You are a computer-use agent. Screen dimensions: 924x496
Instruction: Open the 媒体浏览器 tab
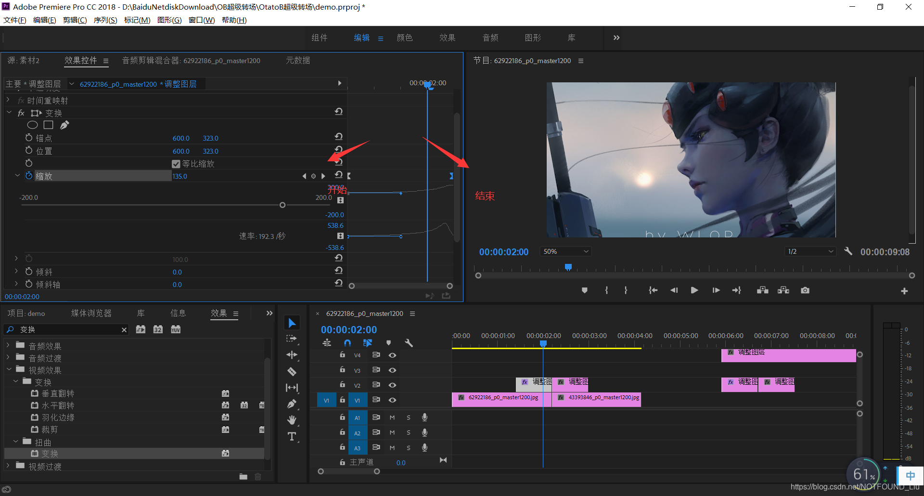pyautogui.click(x=91, y=313)
